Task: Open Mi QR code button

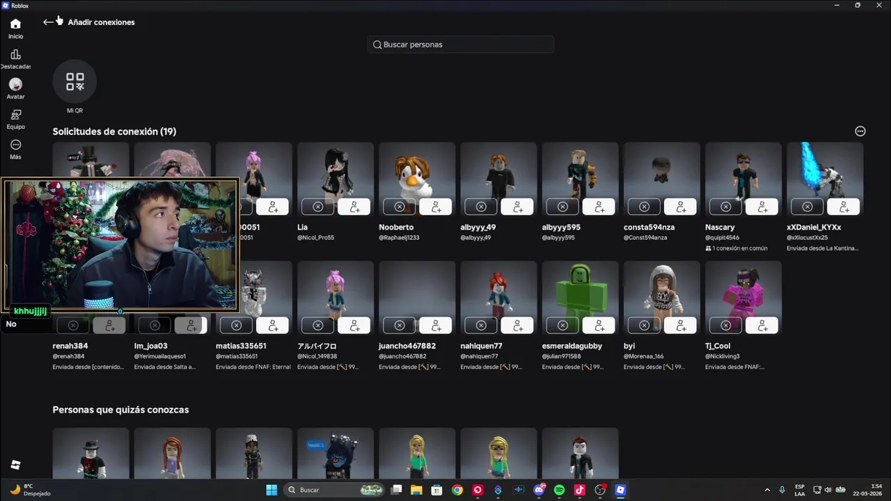Action: [74, 82]
